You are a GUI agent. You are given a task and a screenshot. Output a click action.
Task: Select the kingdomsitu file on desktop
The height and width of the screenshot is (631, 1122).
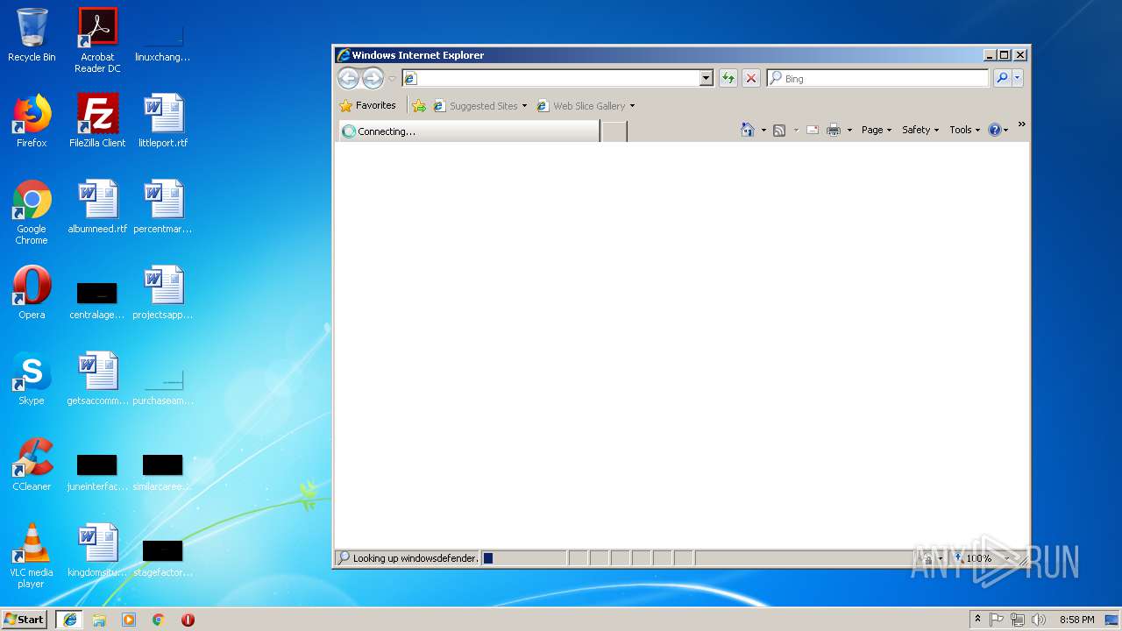97,550
